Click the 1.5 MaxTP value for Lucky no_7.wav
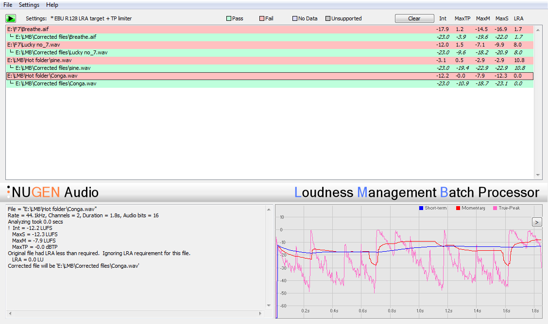 coord(460,45)
